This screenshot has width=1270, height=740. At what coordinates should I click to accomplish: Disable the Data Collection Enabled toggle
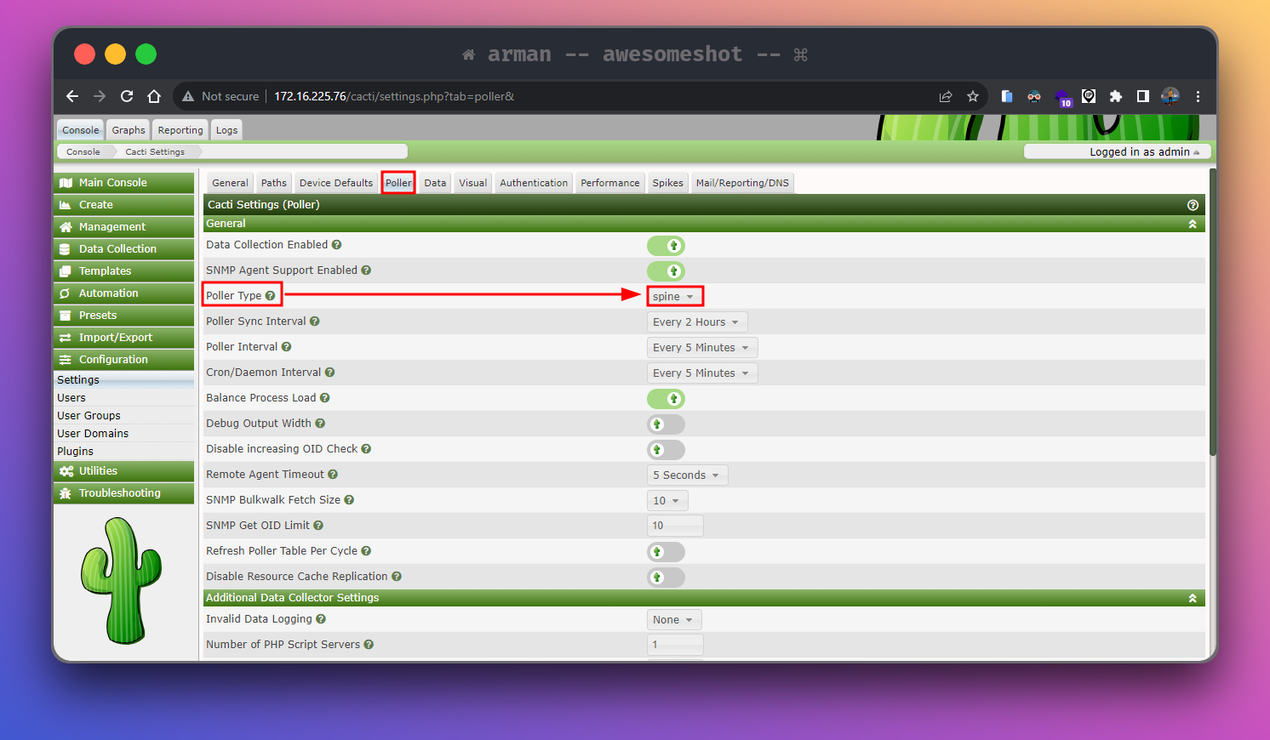tap(666, 246)
